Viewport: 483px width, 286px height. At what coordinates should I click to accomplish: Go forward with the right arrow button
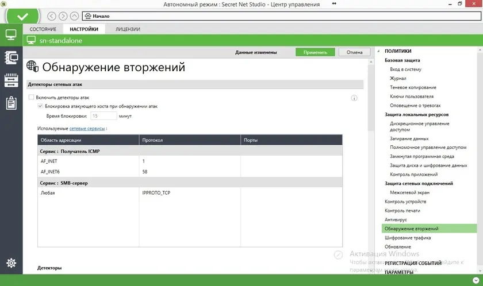tap(63, 16)
